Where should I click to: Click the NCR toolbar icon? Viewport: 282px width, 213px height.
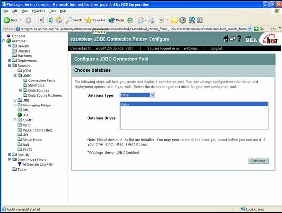point(192,20)
